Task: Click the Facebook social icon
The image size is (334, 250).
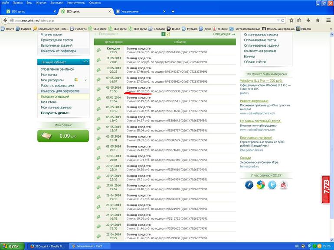Action: tap(249, 185)
